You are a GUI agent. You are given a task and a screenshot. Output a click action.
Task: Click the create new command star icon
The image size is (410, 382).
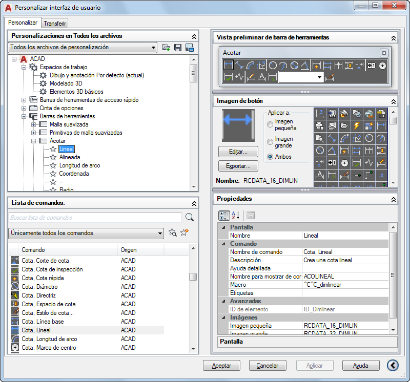pos(184,232)
